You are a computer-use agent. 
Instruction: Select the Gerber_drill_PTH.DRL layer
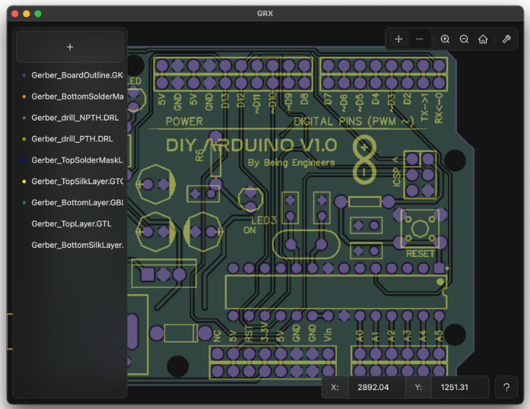[x=70, y=139]
